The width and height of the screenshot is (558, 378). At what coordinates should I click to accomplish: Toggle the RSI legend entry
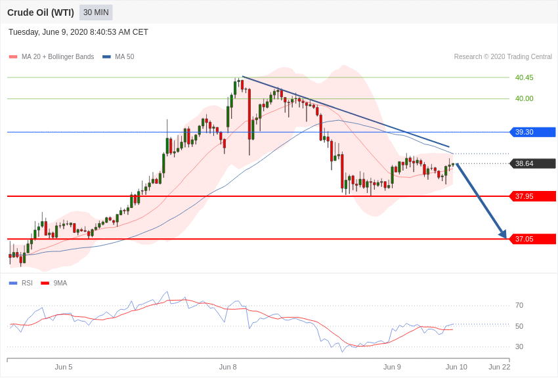pyautogui.click(x=20, y=283)
